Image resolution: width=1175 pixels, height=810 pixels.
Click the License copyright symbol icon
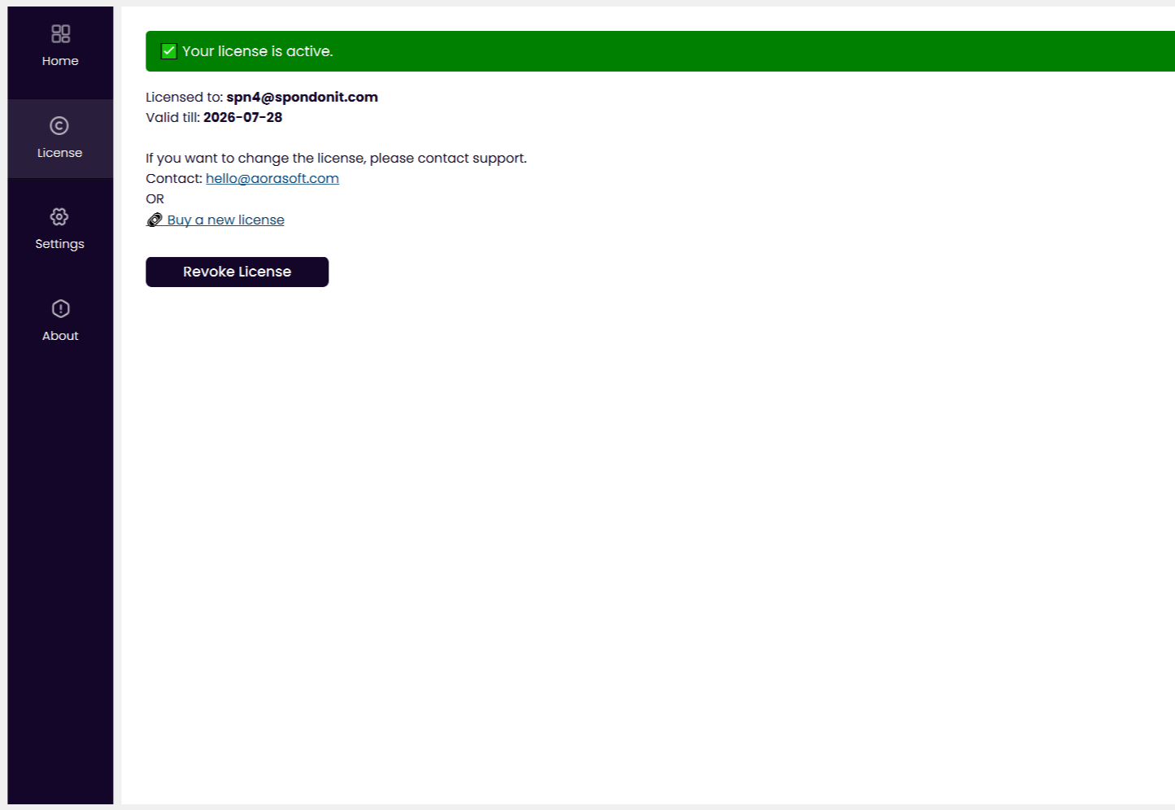[59, 125]
